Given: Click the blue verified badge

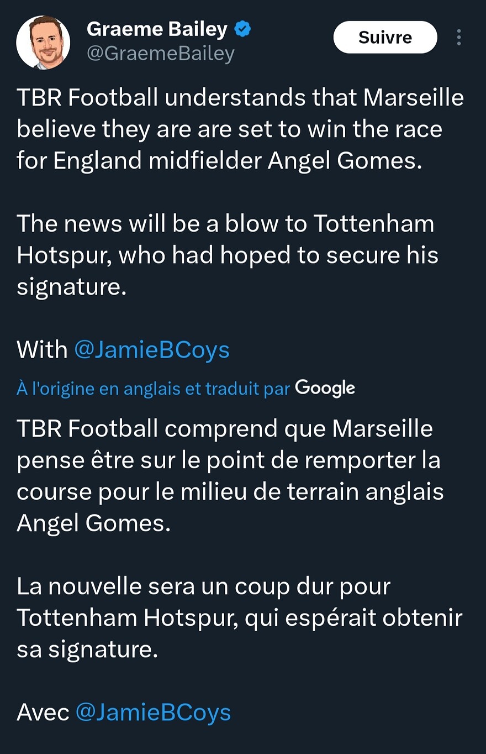Looking at the screenshot, I should (x=243, y=29).
